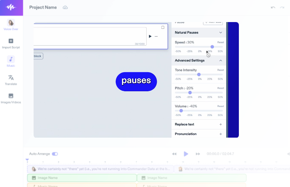Expand Pronunciation with plus icon

click(221, 134)
